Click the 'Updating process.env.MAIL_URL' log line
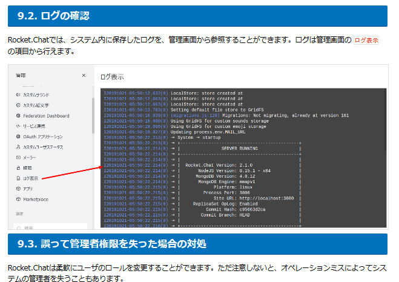Screen dimensions: 399x282 [208, 132]
